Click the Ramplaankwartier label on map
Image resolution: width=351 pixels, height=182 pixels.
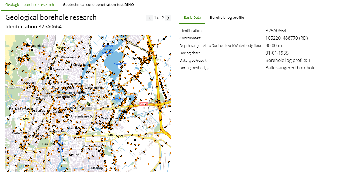tap(21, 109)
